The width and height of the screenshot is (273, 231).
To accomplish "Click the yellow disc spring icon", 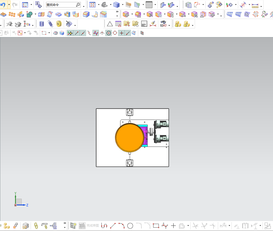I will point(59,24).
